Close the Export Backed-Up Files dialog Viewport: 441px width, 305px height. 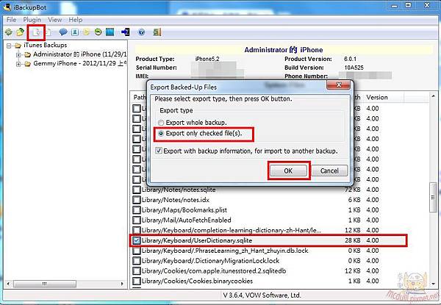tap(339, 85)
